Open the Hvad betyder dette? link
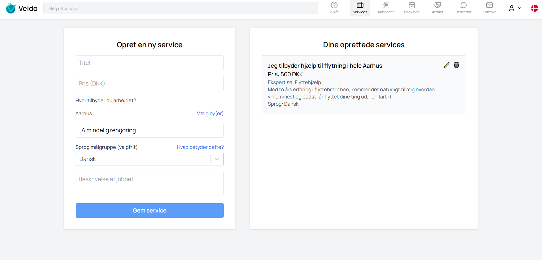The image size is (542, 260). coord(200,147)
